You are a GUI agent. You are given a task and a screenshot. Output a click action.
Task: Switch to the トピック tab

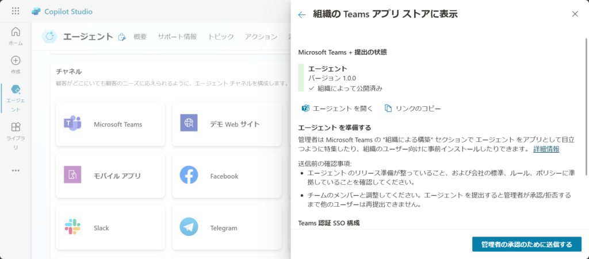pyautogui.click(x=221, y=37)
